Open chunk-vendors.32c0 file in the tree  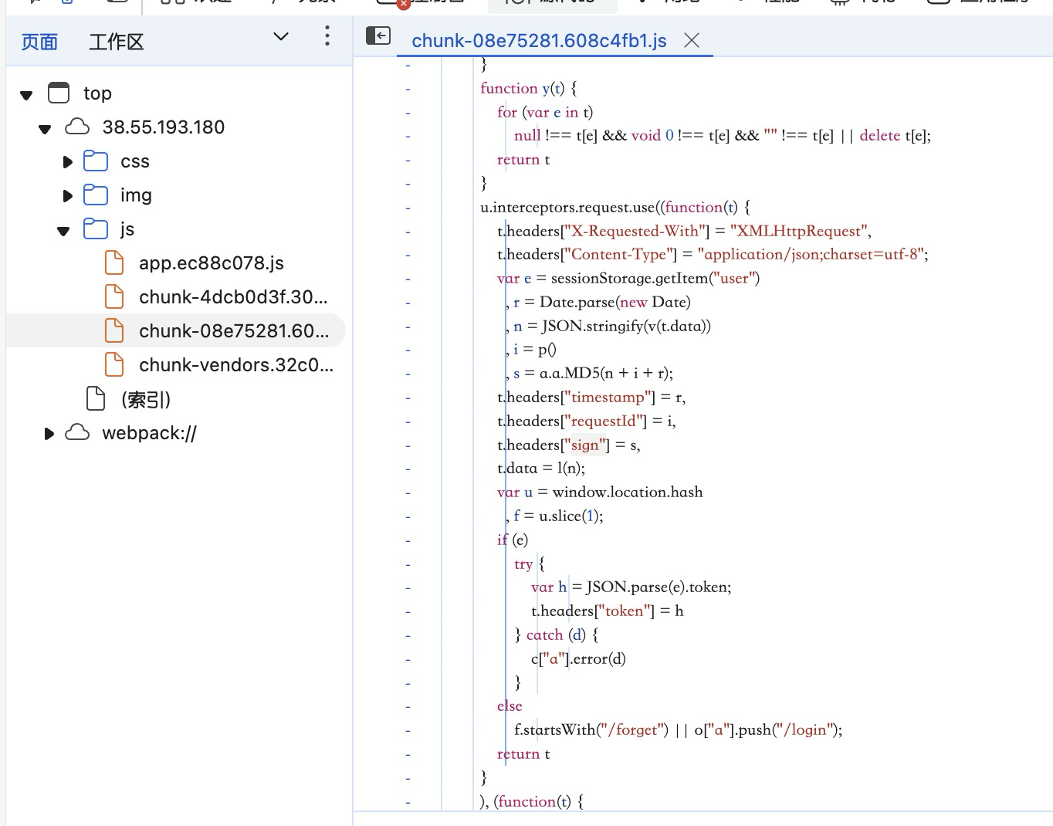[x=235, y=365]
